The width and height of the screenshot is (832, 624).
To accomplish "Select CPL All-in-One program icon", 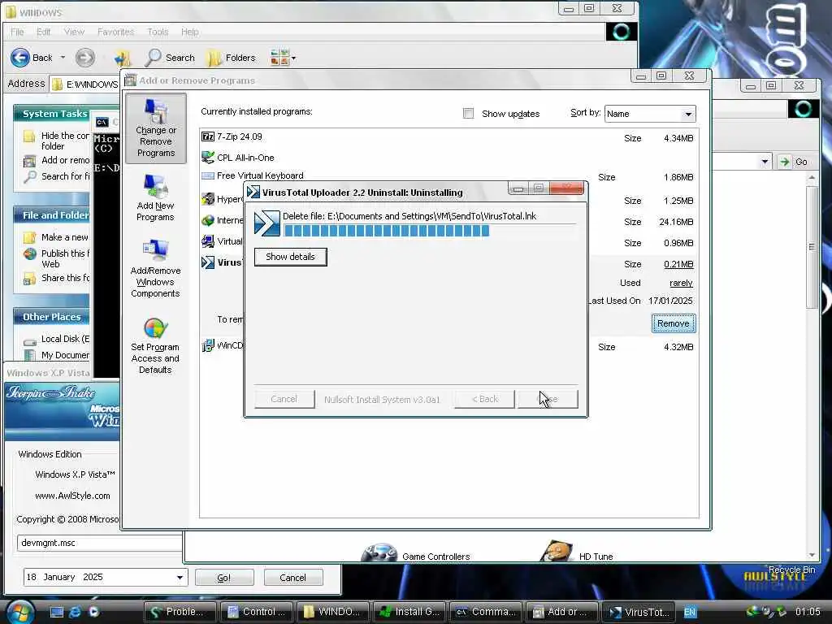I will [207, 158].
